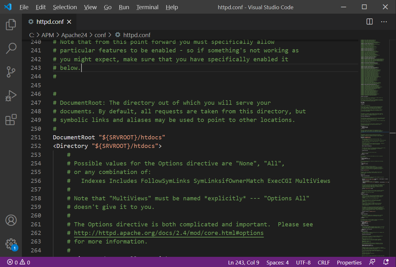Click comment "doesn't give it to you."
The image size is (396, 267).
coord(114,207)
